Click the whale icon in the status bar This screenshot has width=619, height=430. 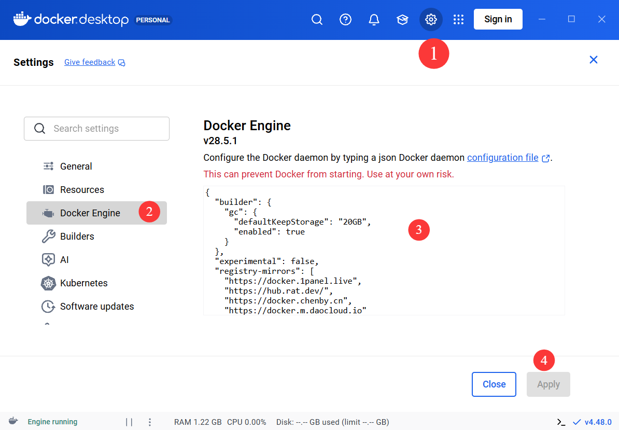pyautogui.click(x=13, y=421)
